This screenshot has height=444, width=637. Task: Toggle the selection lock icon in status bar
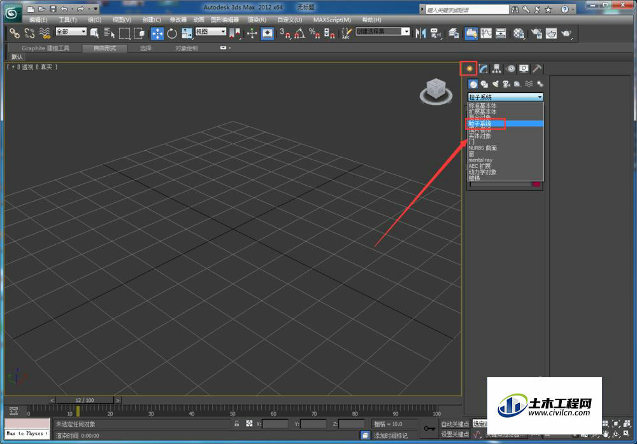point(236,424)
